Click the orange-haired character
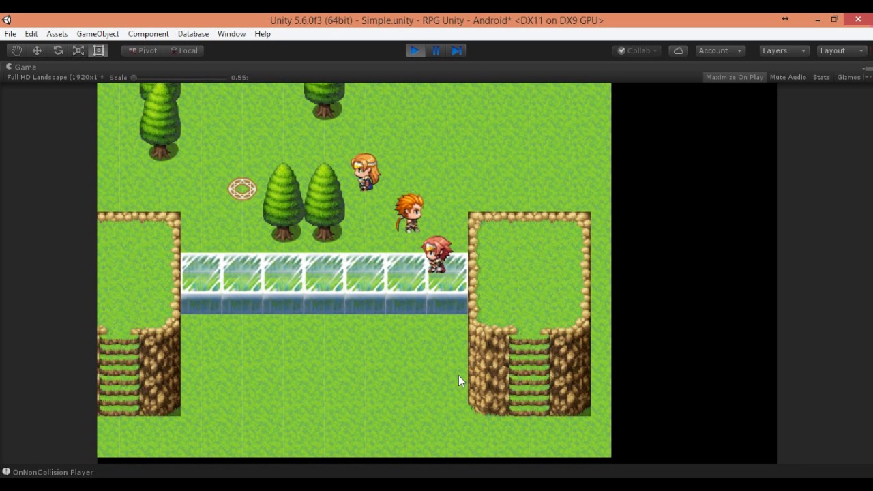 pos(409,213)
